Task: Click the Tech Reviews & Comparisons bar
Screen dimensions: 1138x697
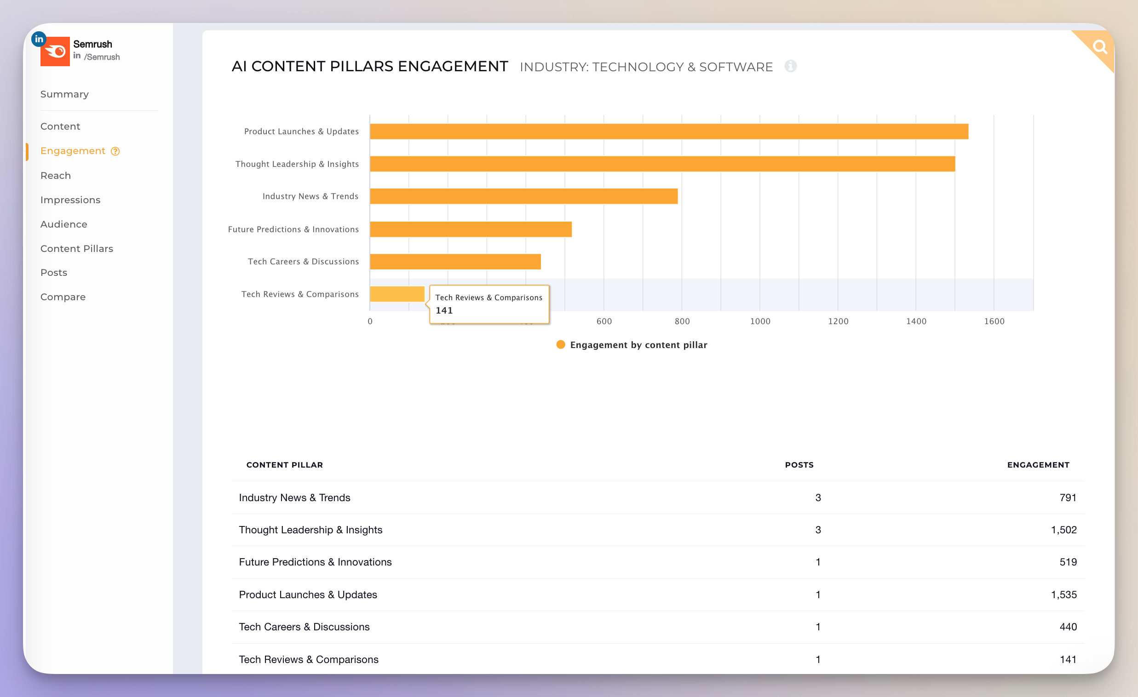Action: [x=397, y=294]
